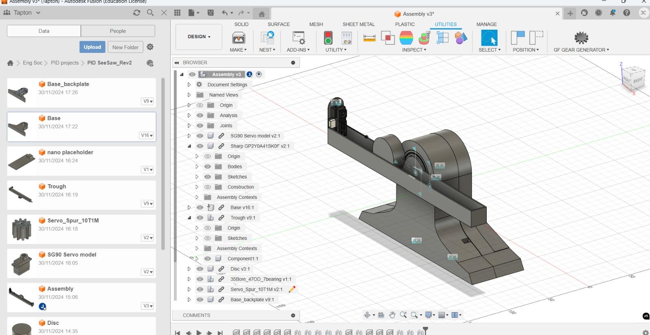Screen dimensions: 650x335
Task: Click the Right face of ViewCube
Action: tap(638, 80)
